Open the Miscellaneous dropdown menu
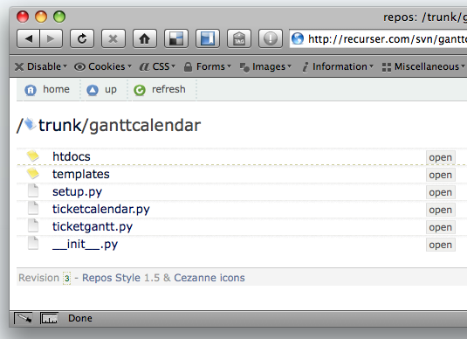Viewport: 467px width, 339px height. tap(423, 66)
